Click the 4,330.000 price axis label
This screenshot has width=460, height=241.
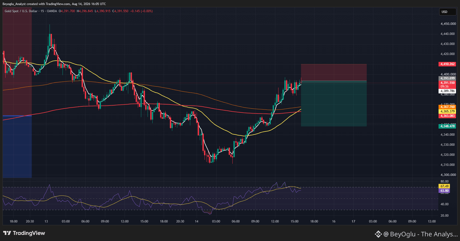(448, 145)
